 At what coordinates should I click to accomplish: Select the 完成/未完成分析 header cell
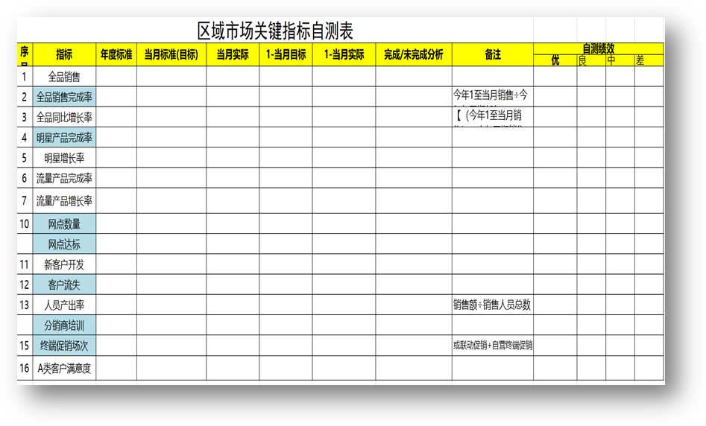tap(413, 54)
